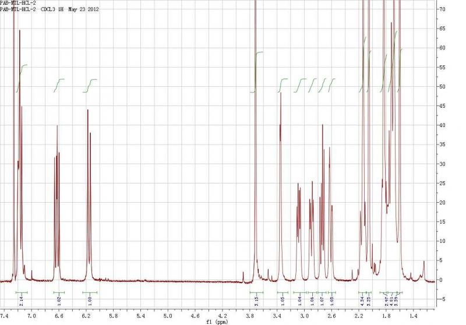Click the 1.05 integral value near 3.4 ppm
This screenshot has height=325, width=466.
(x=283, y=302)
